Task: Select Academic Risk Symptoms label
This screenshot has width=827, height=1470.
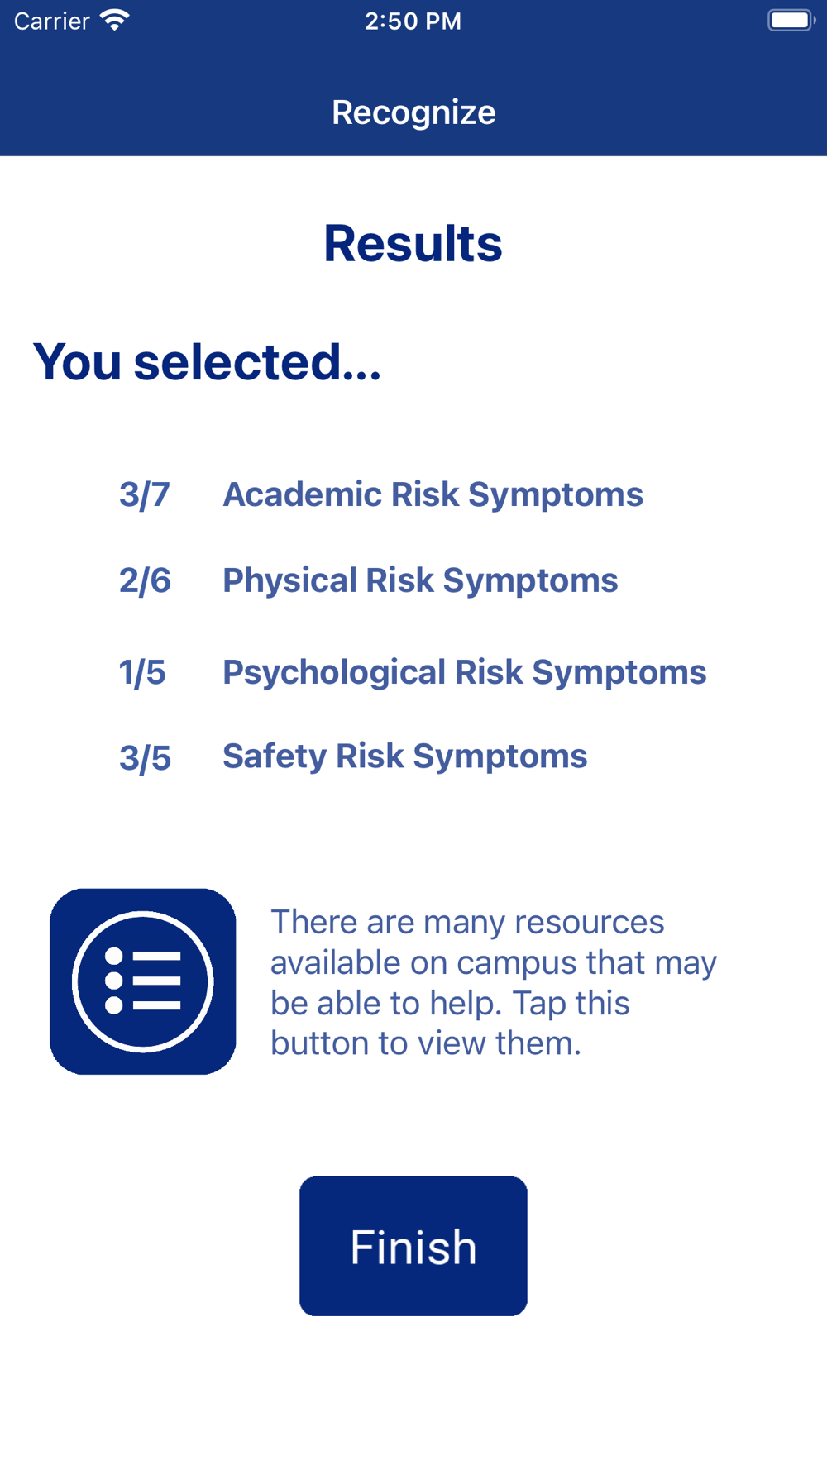Action: (x=433, y=494)
